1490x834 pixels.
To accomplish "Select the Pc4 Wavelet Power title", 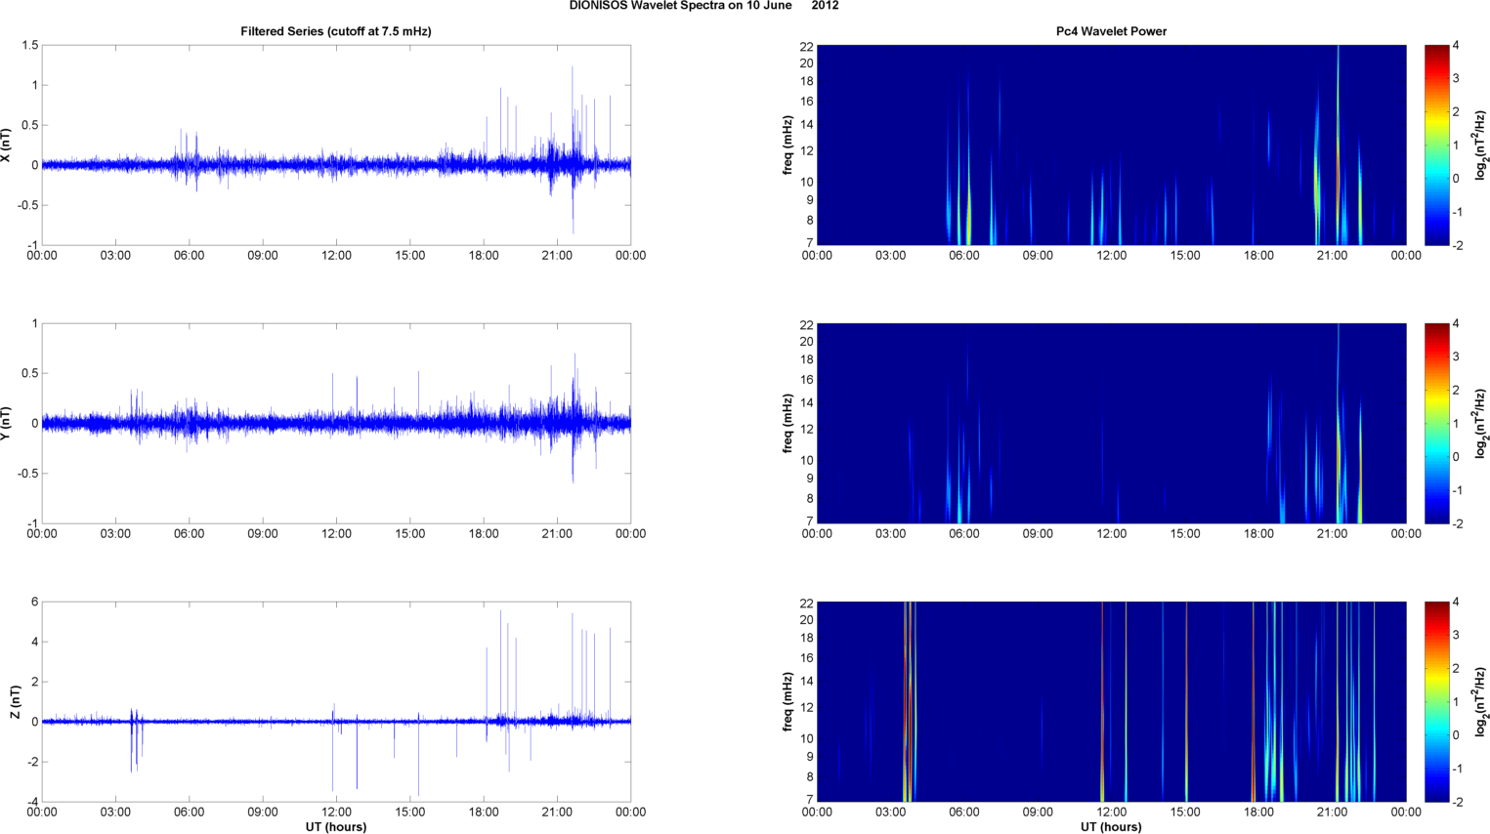I will [x=1111, y=31].
